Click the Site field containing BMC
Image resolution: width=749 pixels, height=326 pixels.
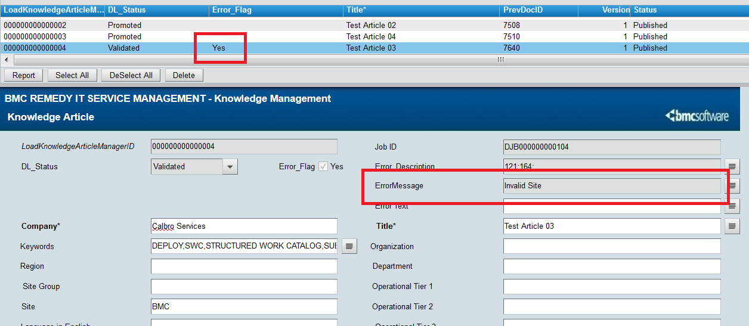[x=244, y=306]
